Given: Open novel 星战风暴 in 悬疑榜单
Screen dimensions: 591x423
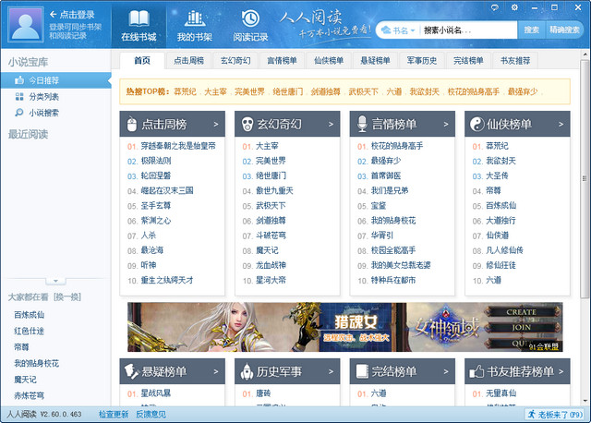Looking at the screenshot, I should pos(156,393).
